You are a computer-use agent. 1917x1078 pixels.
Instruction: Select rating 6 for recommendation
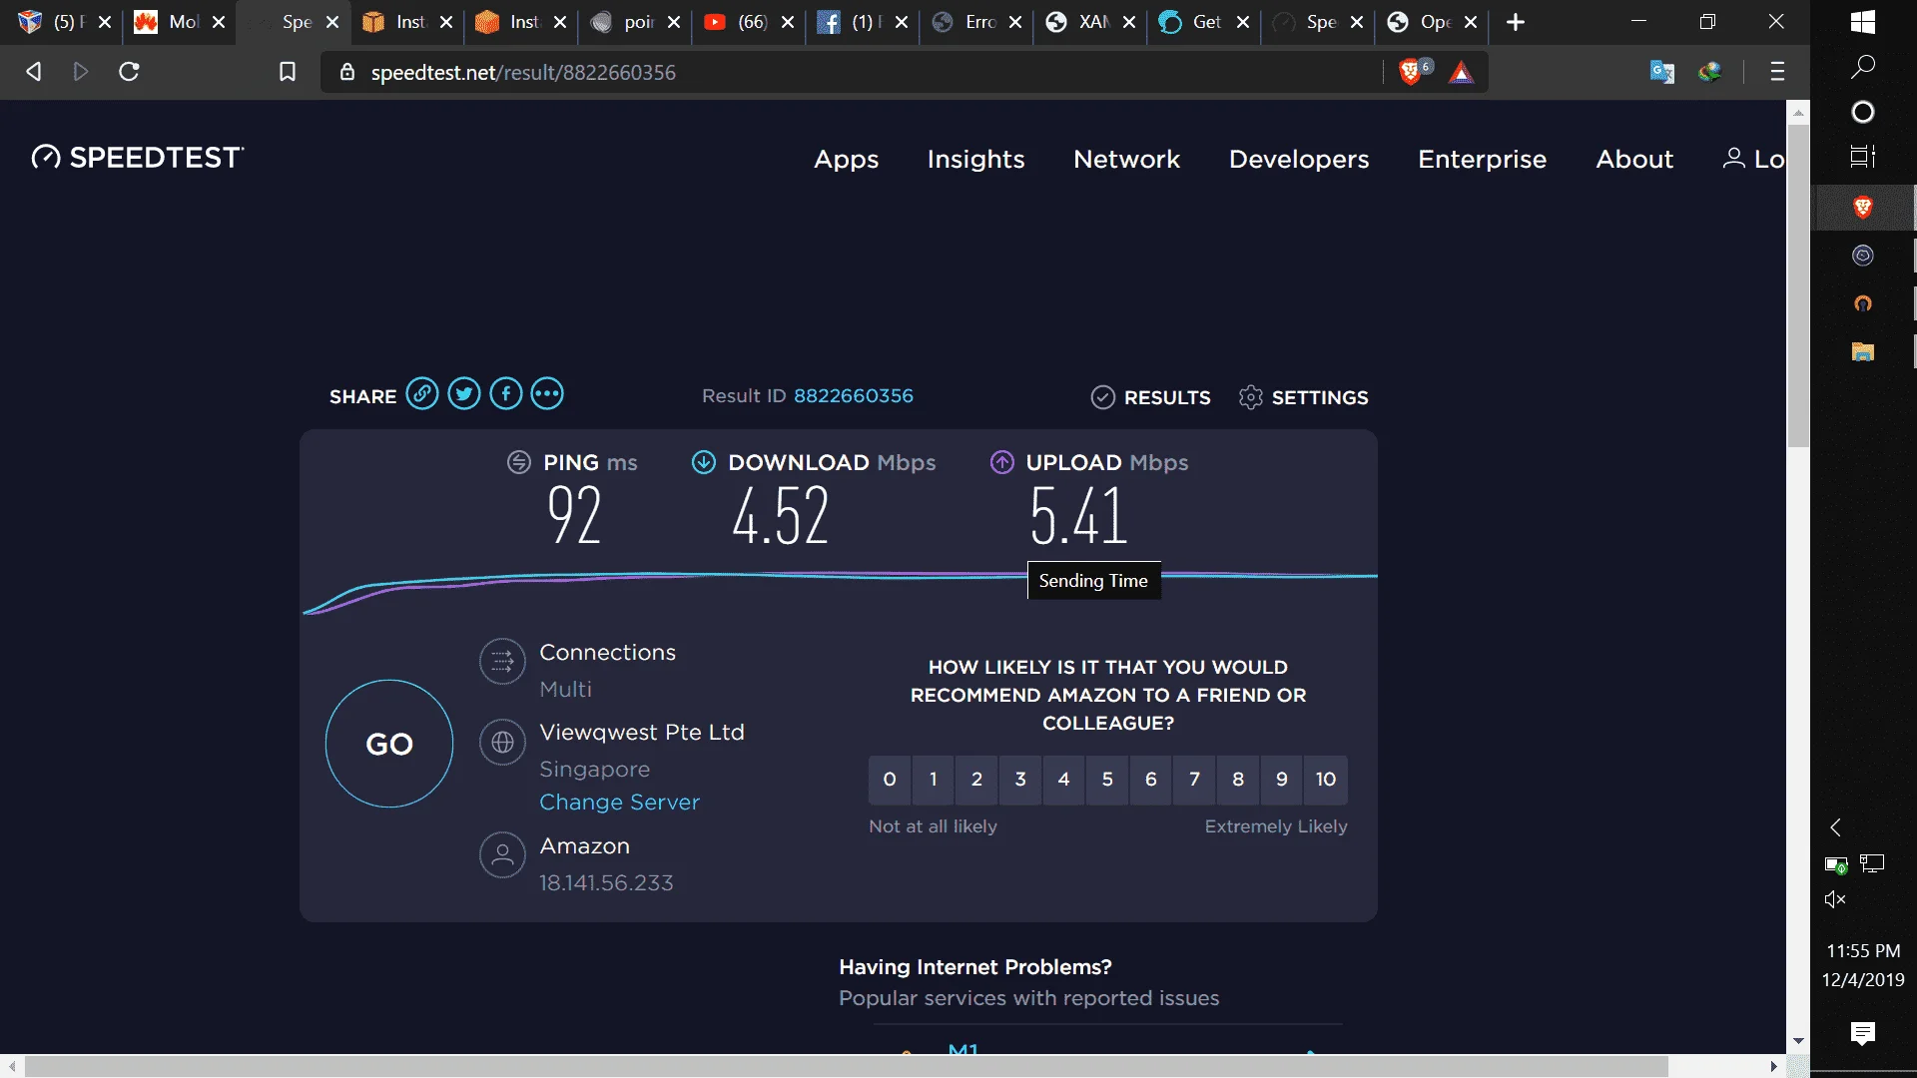[1151, 780]
